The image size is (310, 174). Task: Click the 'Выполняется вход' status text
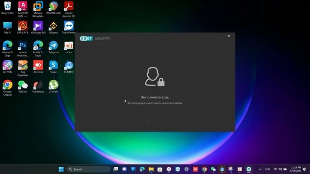(155, 97)
